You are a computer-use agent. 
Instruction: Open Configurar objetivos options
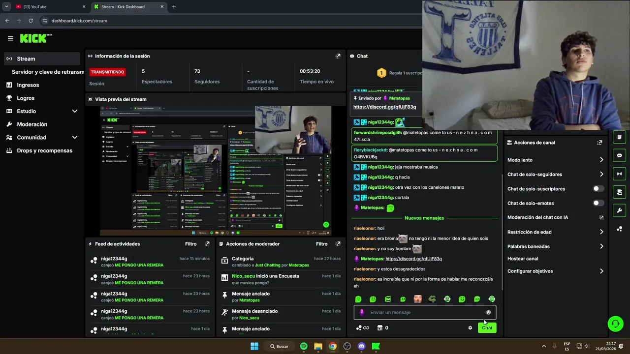point(555,271)
